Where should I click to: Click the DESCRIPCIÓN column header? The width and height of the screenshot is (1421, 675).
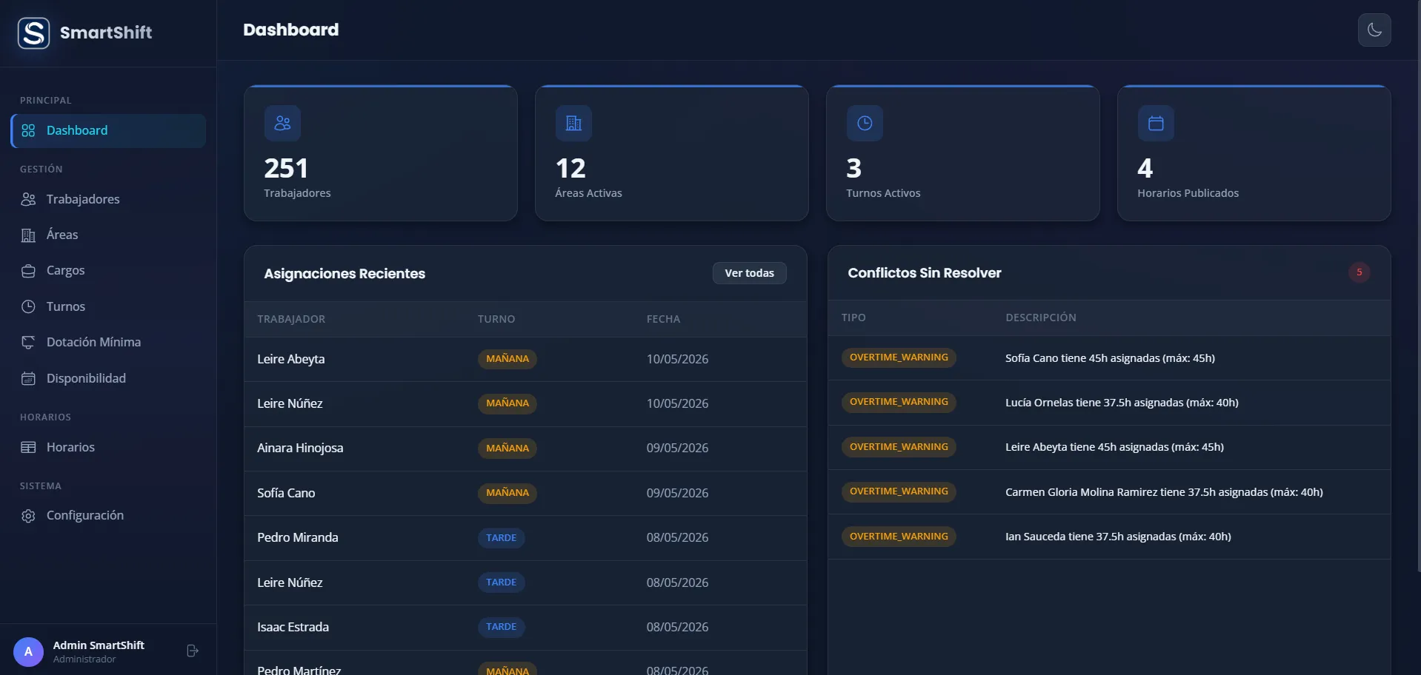pyautogui.click(x=1041, y=318)
